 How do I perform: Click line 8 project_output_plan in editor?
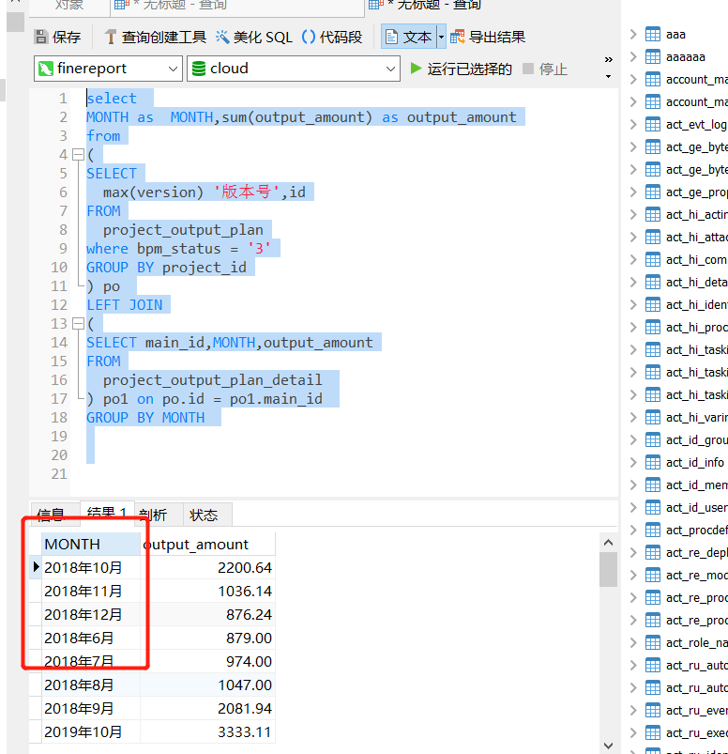click(183, 230)
